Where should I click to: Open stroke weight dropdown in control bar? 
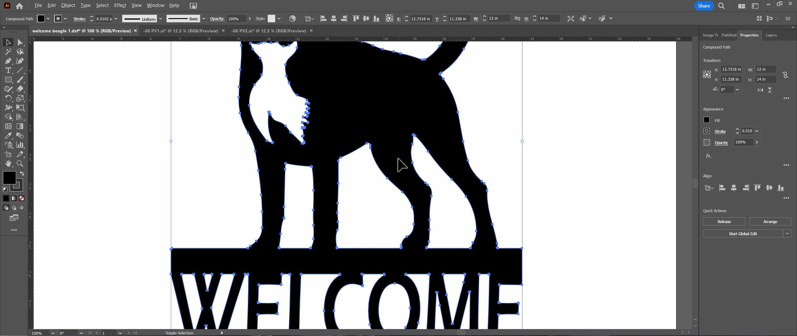pyautogui.click(x=116, y=19)
